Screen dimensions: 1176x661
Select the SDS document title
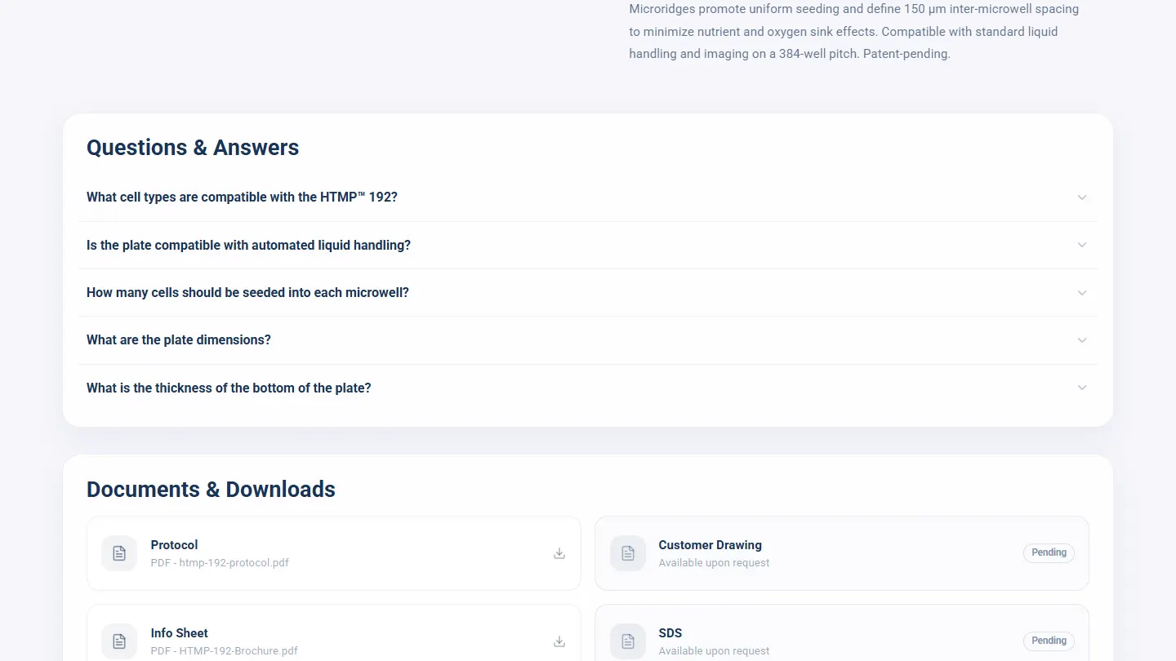[x=670, y=633]
